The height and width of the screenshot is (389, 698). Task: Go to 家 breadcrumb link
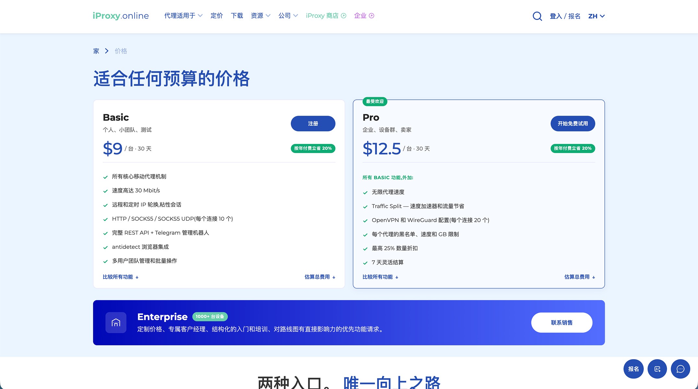96,51
